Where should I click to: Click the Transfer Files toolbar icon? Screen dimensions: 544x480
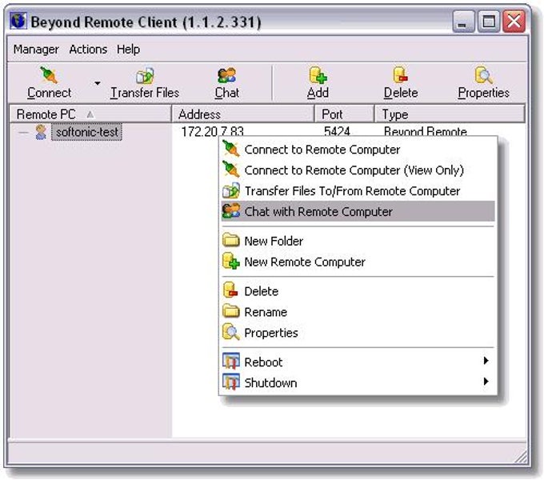pos(145,76)
